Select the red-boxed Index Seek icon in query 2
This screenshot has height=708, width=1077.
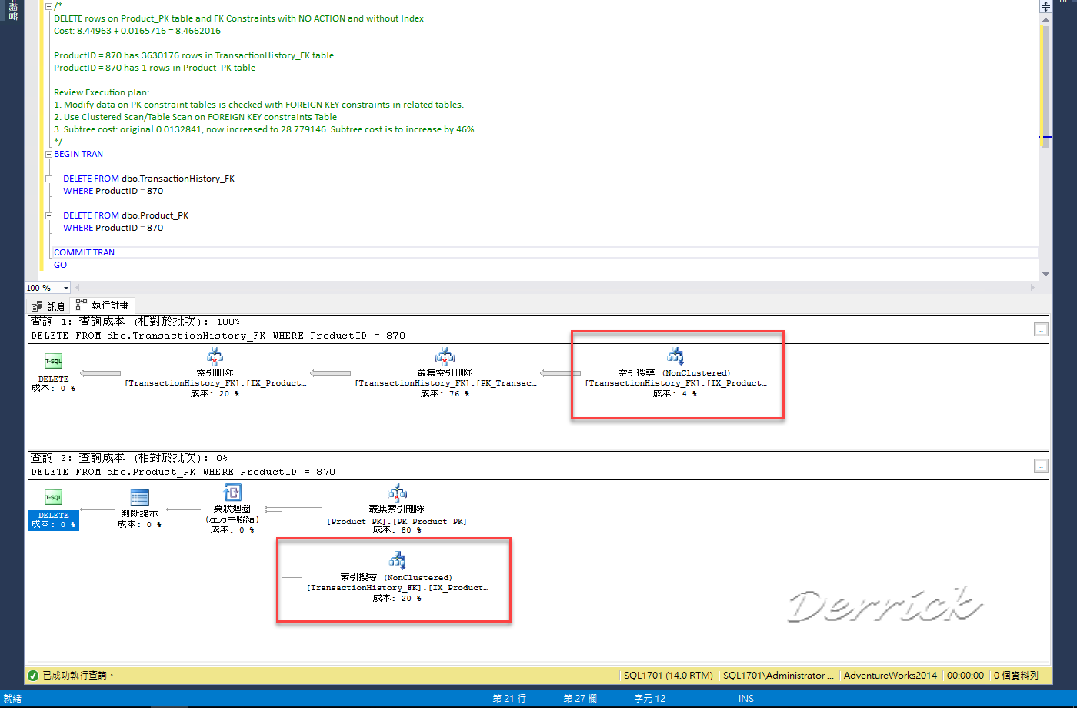pyautogui.click(x=398, y=559)
